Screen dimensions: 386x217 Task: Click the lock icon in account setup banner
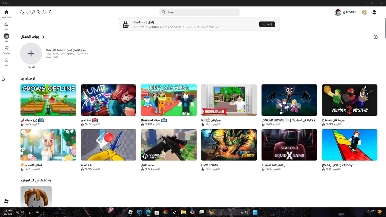[x=126, y=25]
